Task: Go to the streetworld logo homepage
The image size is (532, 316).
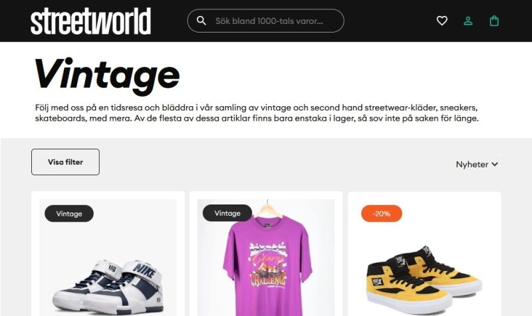Action: [x=90, y=21]
